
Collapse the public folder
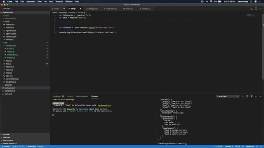pyautogui.click(x=25, y=21)
